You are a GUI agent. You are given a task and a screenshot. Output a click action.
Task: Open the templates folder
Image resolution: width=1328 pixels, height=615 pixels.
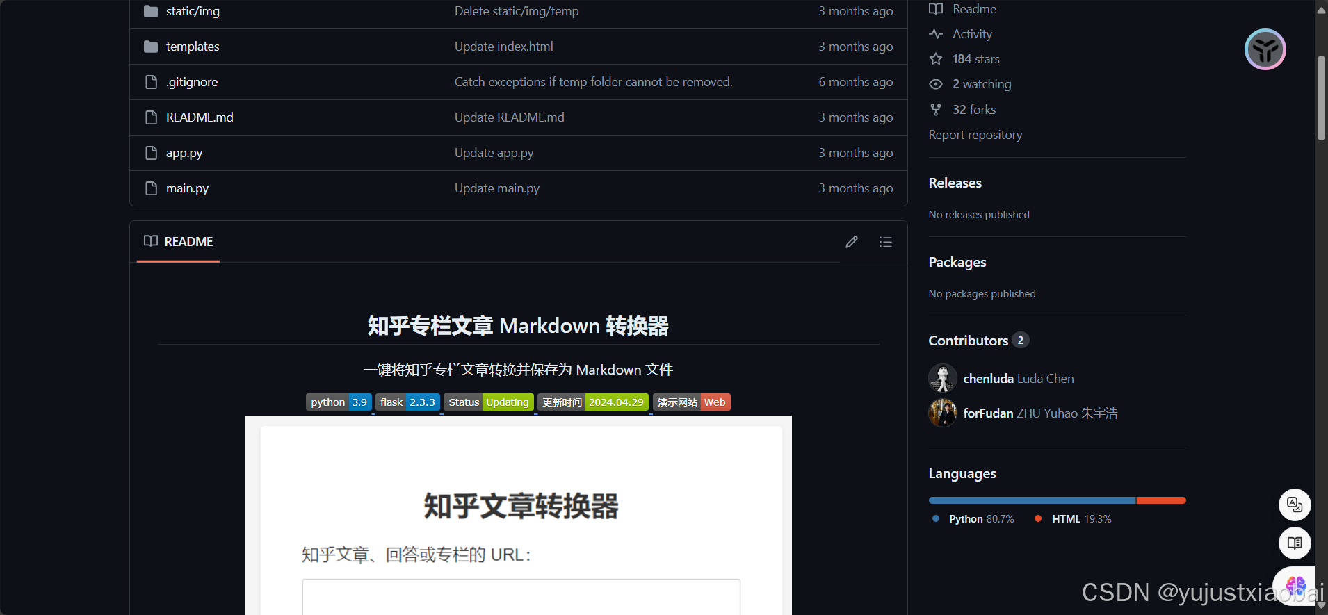pos(193,47)
